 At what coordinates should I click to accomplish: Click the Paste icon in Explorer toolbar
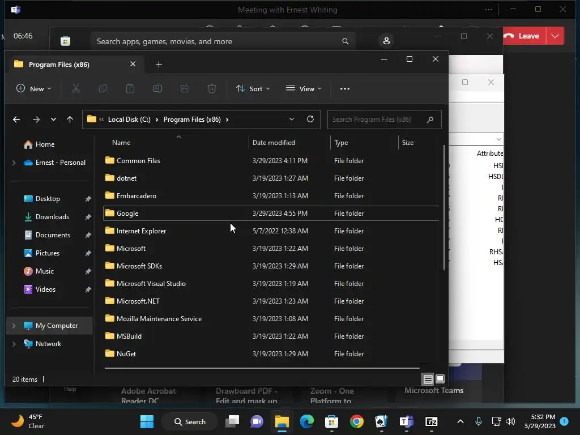click(130, 88)
